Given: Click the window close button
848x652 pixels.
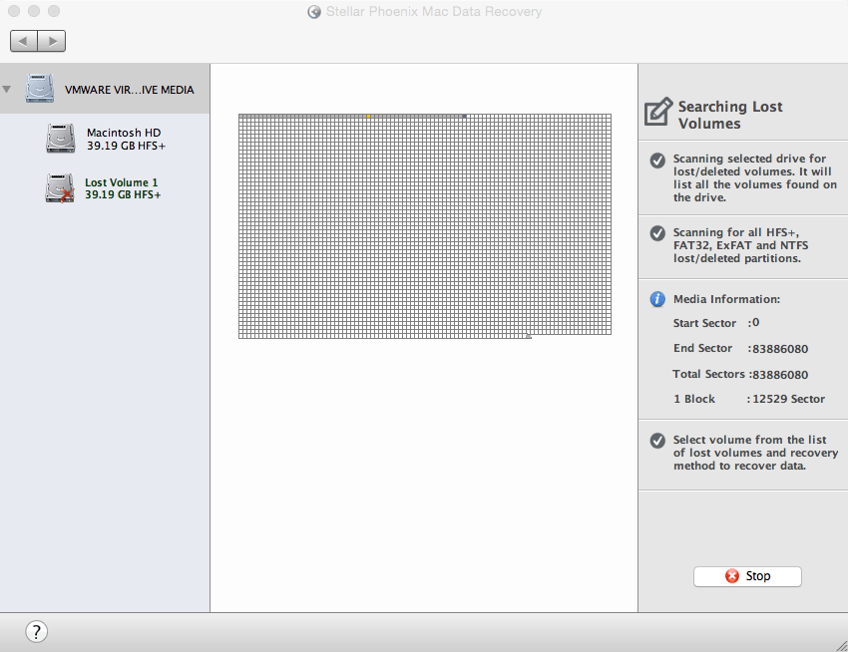Looking at the screenshot, I should tap(14, 11).
